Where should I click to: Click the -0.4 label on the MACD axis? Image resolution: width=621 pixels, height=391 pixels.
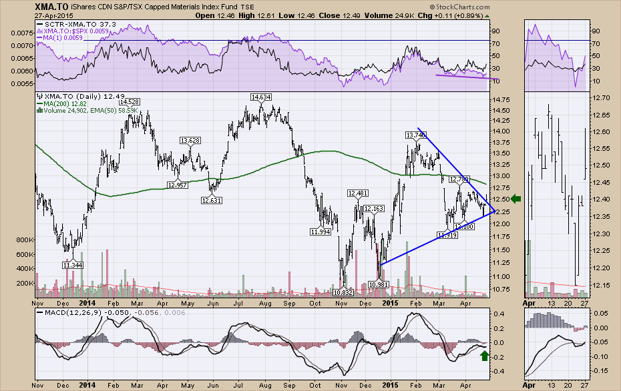click(499, 372)
